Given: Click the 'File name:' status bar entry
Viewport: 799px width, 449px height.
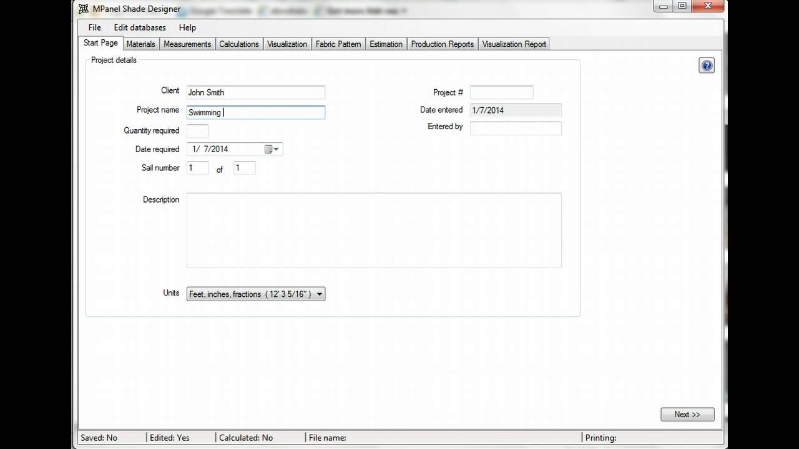Looking at the screenshot, I should [x=328, y=438].
